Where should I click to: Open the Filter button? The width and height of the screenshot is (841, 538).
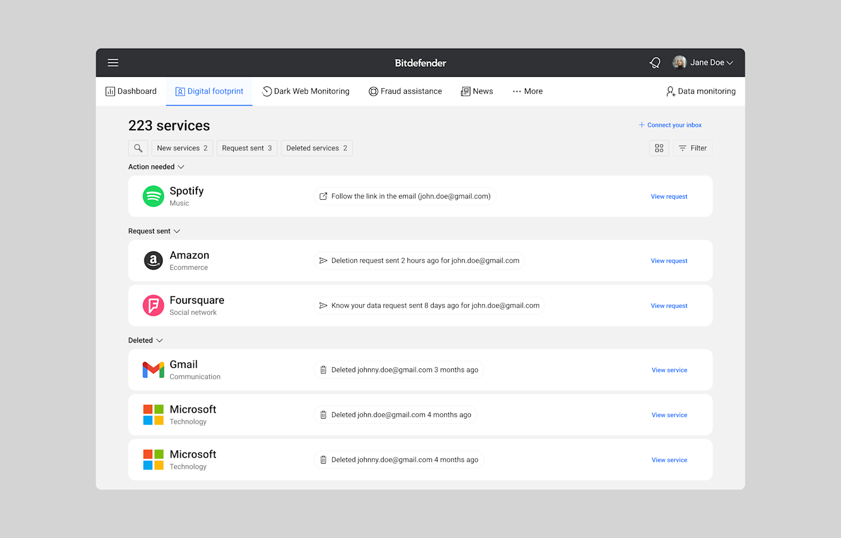(693, 148)
